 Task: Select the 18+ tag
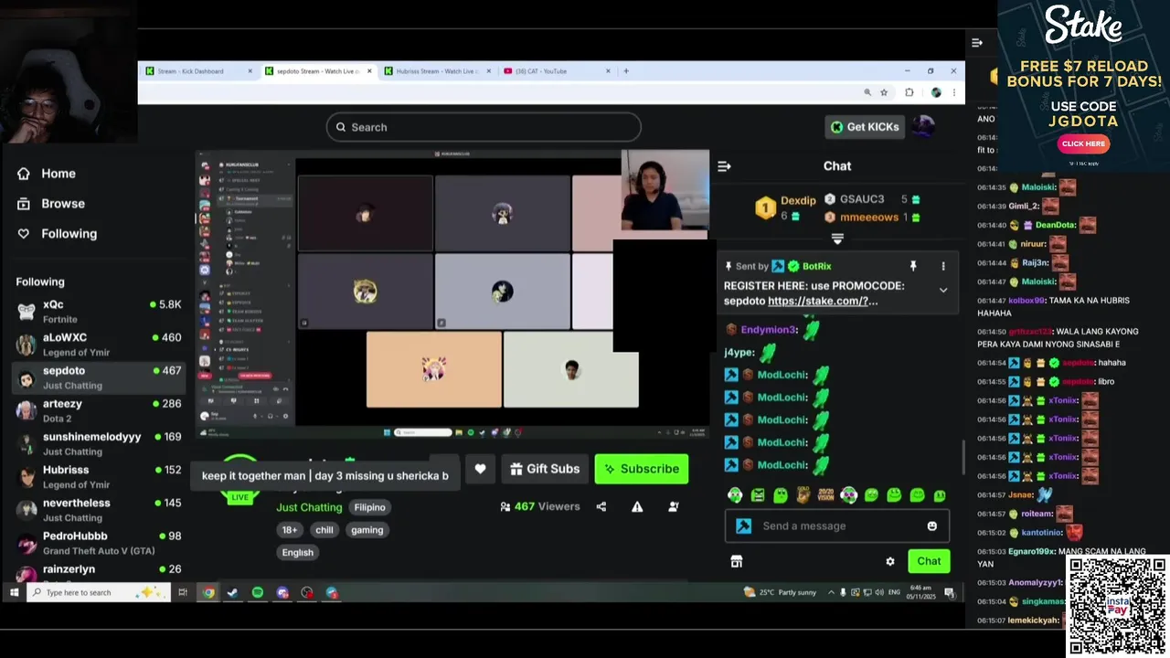click(x=290, y=530)
